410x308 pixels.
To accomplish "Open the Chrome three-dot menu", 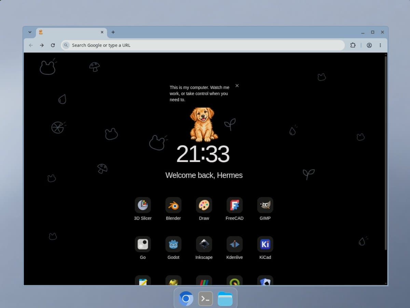I will 380,45.
